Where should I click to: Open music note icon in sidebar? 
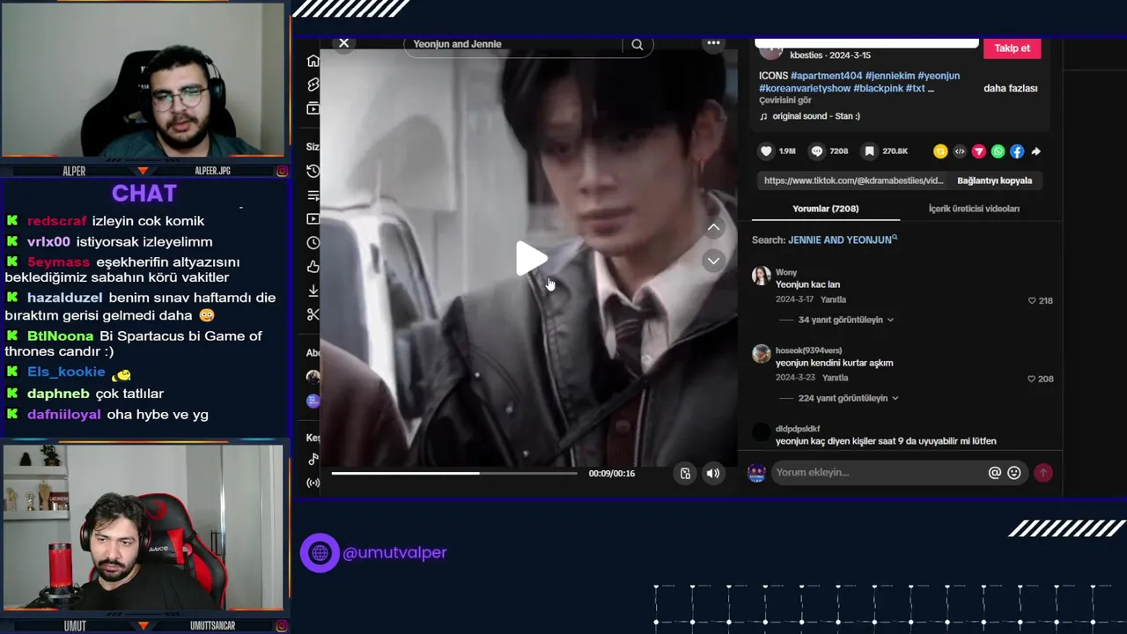pyautogui.click(x=313, y=459)
